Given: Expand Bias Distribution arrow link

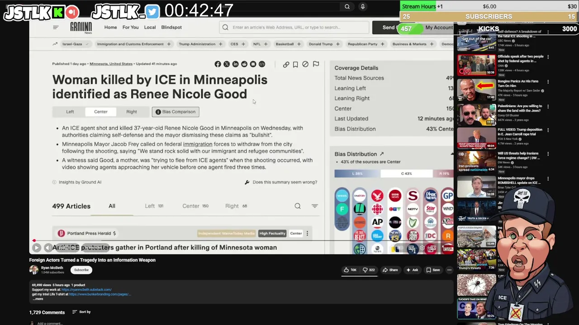Looking at the screenshot, I should tap(381, 154).
